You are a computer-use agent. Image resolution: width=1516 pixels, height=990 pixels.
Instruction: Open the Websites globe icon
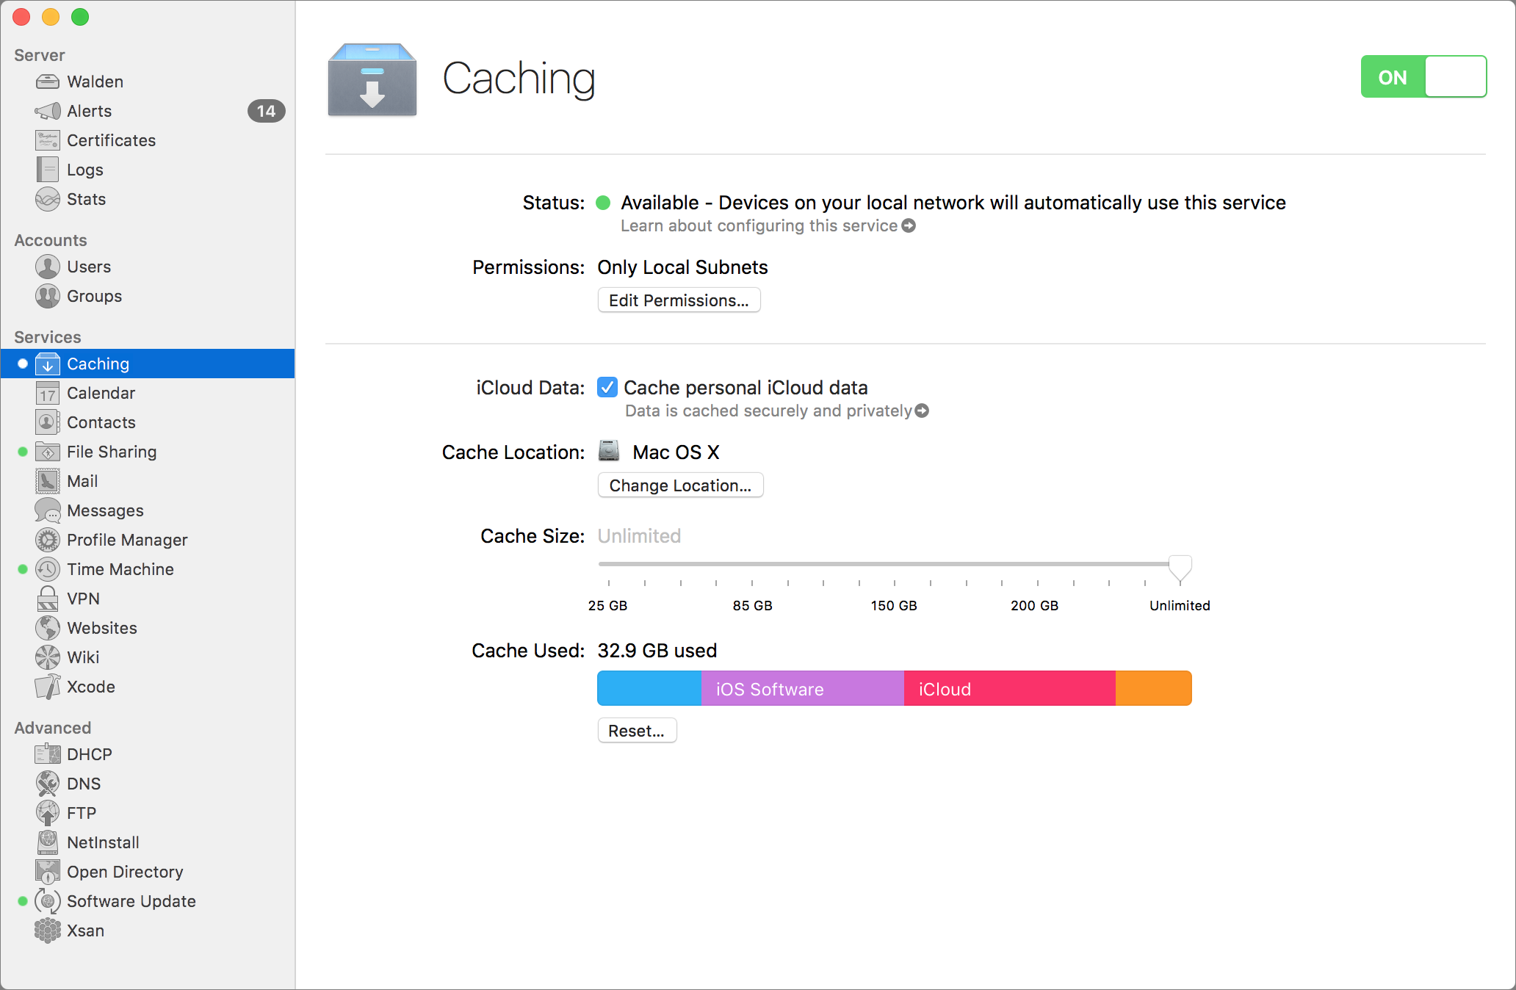(48, 628)
